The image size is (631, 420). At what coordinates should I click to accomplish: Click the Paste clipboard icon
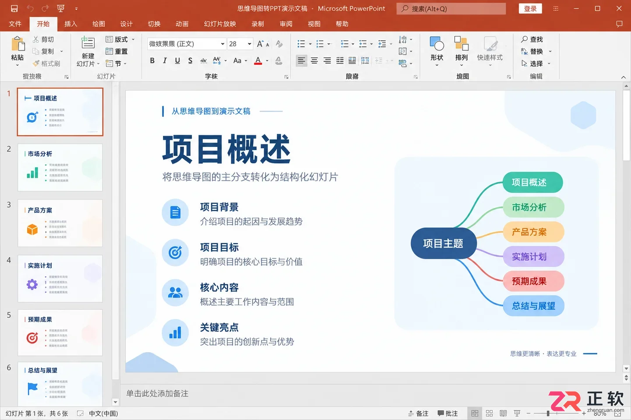[18, 44]
